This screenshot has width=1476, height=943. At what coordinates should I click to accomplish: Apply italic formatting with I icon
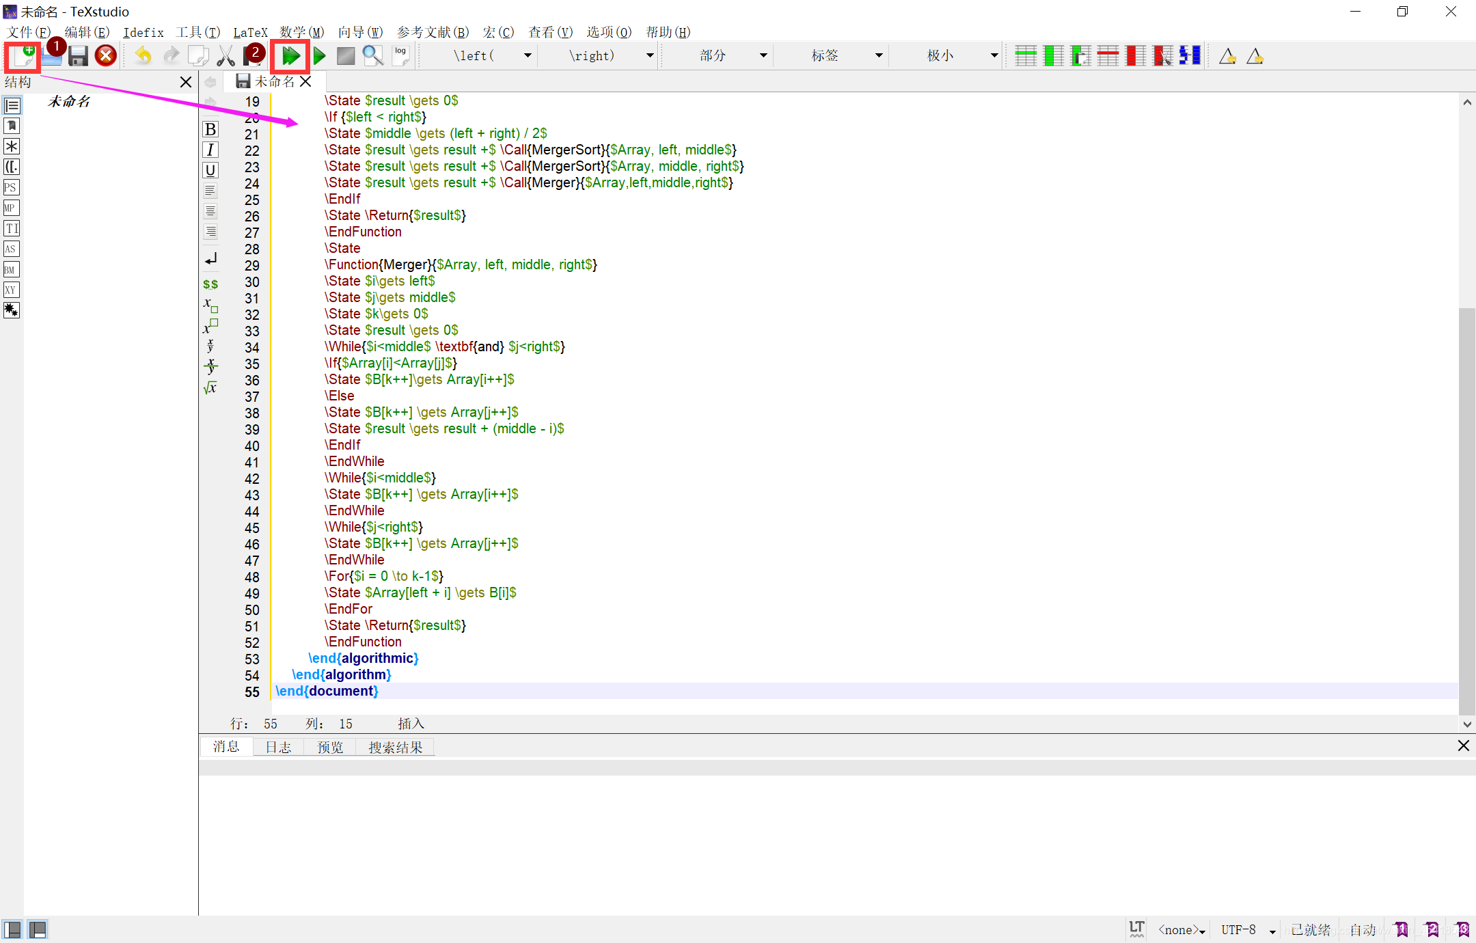210,150
